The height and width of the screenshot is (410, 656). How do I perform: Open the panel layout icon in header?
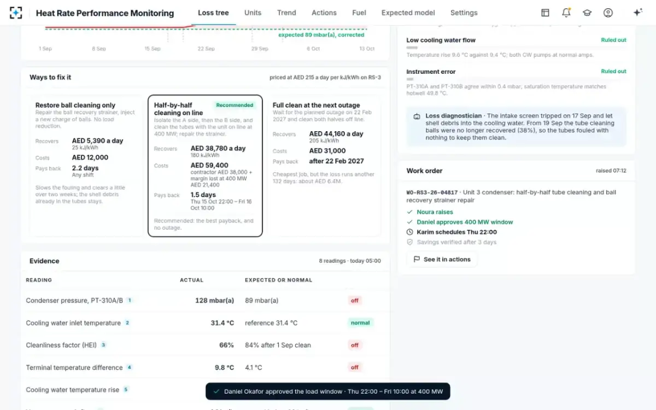pyautogui.click(x=545, y=13)
